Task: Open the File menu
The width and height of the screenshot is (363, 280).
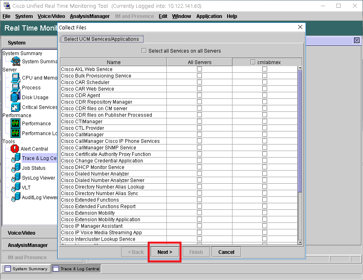Action: [x=7, y=16]
